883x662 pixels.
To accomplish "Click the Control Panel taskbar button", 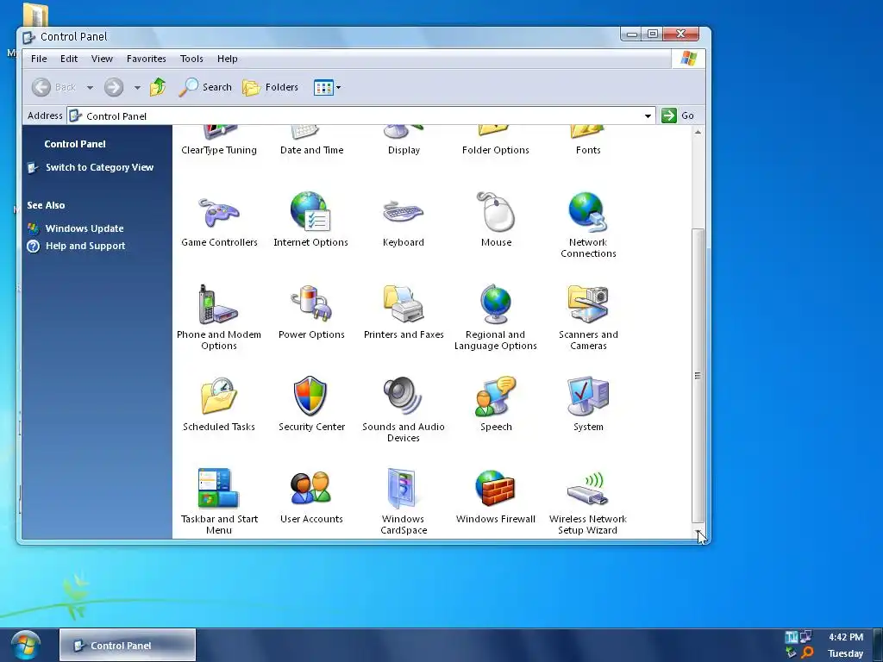I will click(x=128, y=645).
